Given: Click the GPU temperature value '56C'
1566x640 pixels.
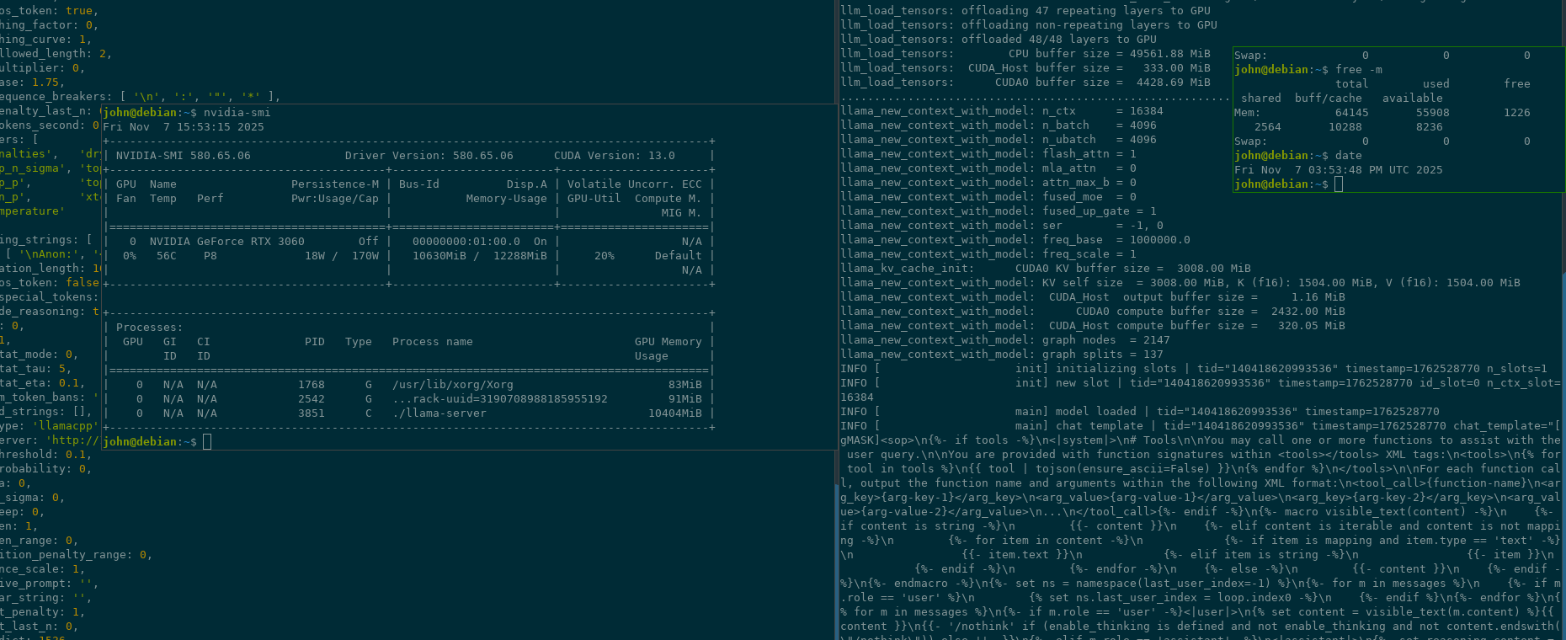Looking at the screenshot, I should point(167,256).
